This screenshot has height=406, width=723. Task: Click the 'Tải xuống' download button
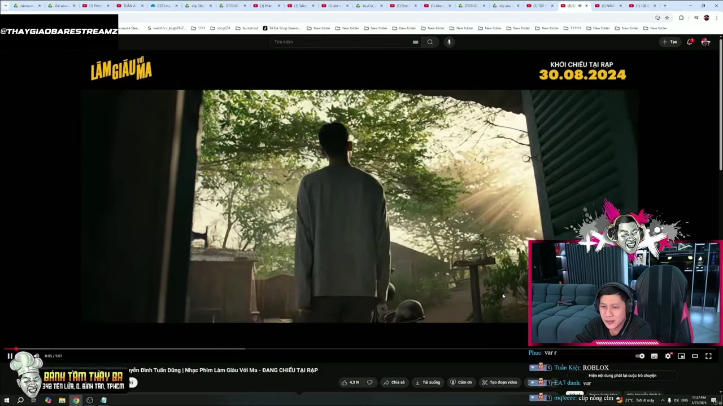428,382
